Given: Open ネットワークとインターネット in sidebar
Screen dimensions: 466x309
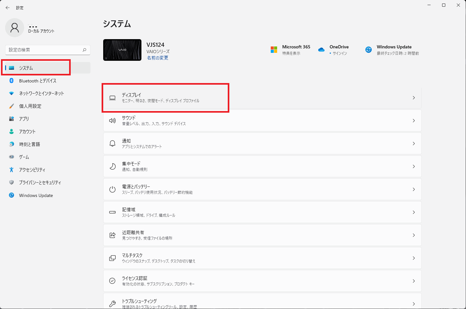Looking at the screenshot, I should coord(48,93).
